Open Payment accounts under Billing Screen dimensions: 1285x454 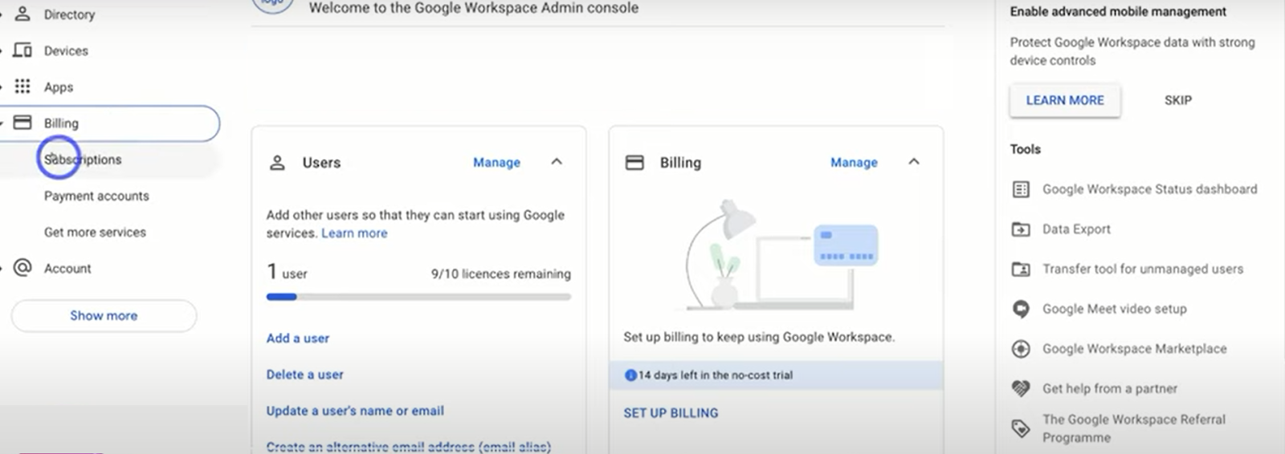click(96, 196)
